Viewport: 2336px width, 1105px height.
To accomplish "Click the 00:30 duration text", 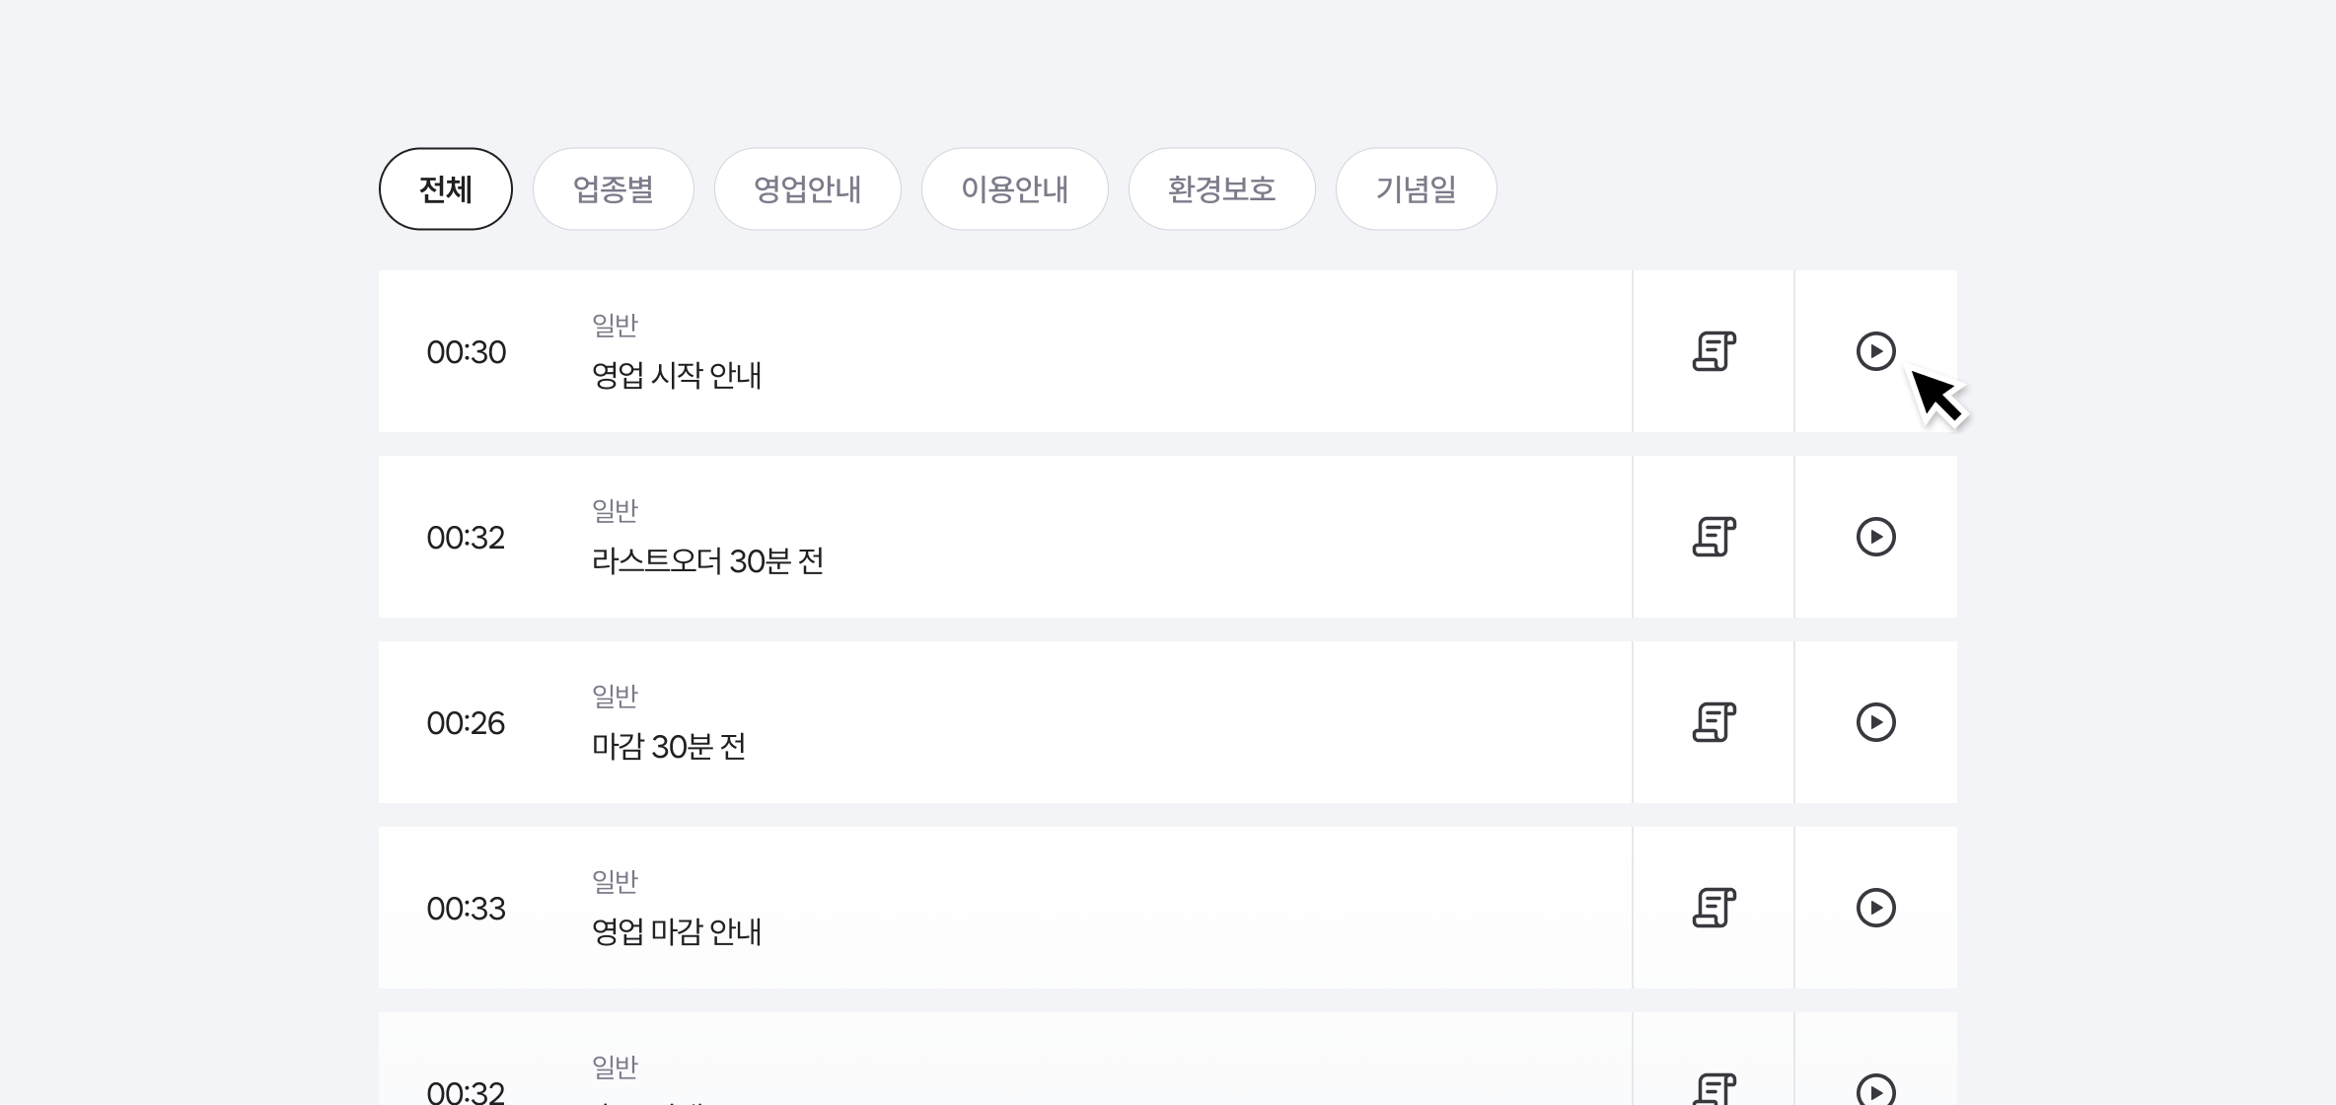I will (x=468, y=351).
